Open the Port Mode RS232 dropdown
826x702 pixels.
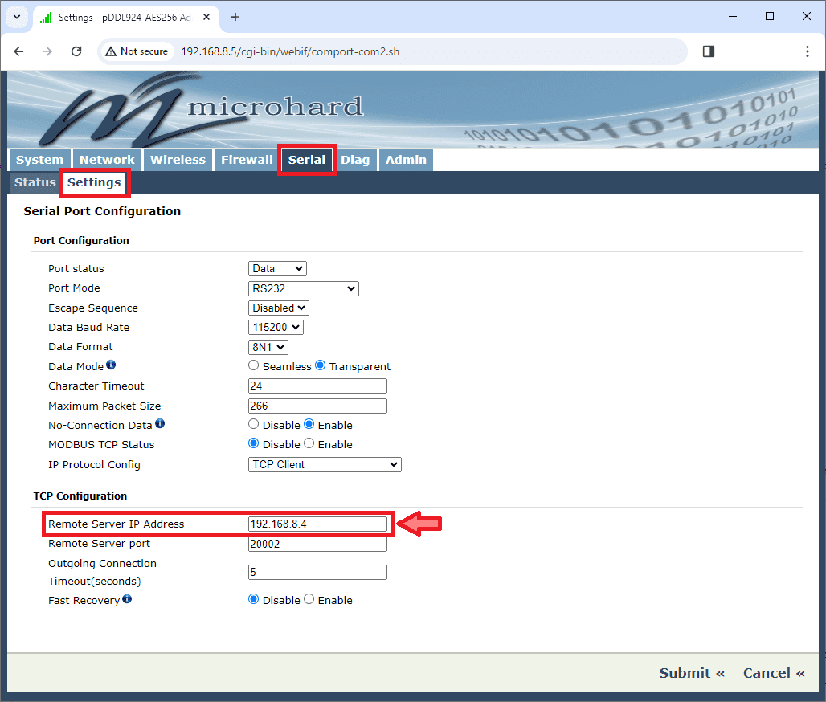click(304, 288)
